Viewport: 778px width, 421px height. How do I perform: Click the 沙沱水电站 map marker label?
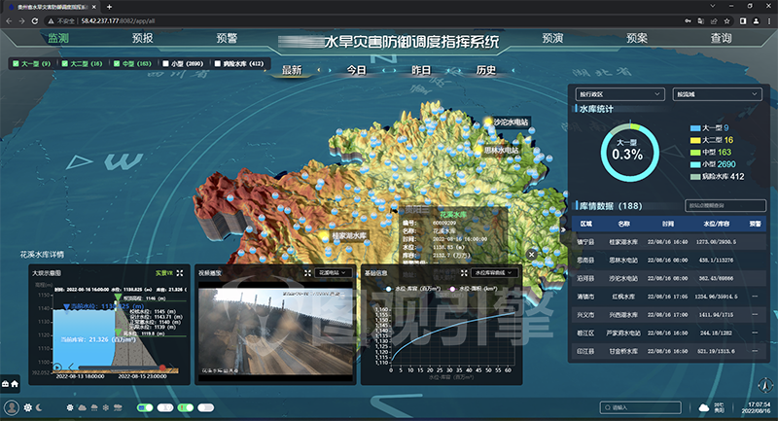pos(511,122)
